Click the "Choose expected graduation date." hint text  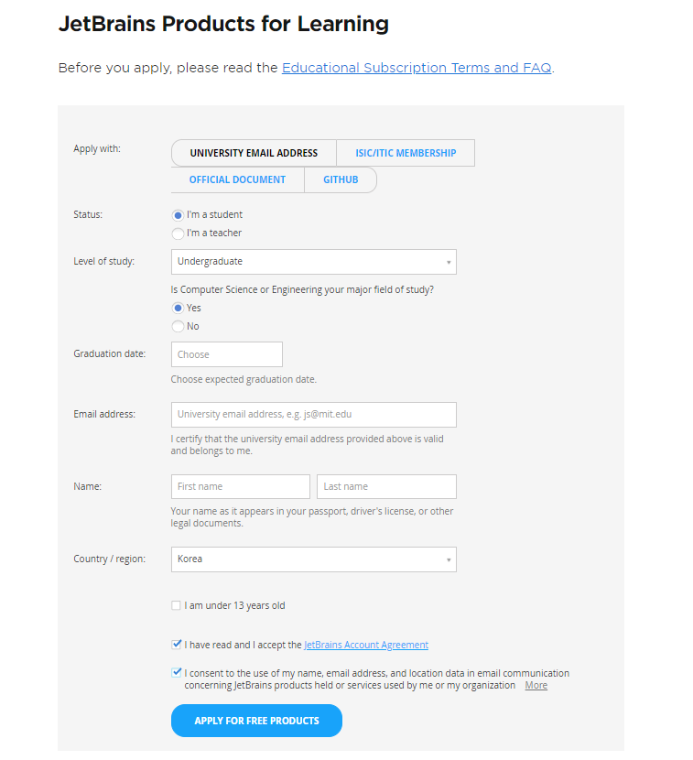[244, 379]
